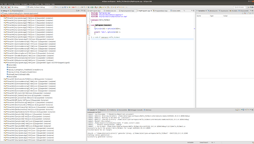Open the Run menu
The height and width of the screenshot is (144, 254).
pos(42,4)
